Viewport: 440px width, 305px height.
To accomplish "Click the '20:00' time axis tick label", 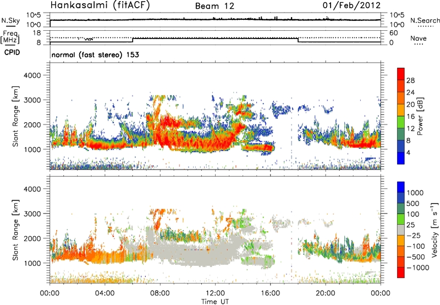I will 325,293.
